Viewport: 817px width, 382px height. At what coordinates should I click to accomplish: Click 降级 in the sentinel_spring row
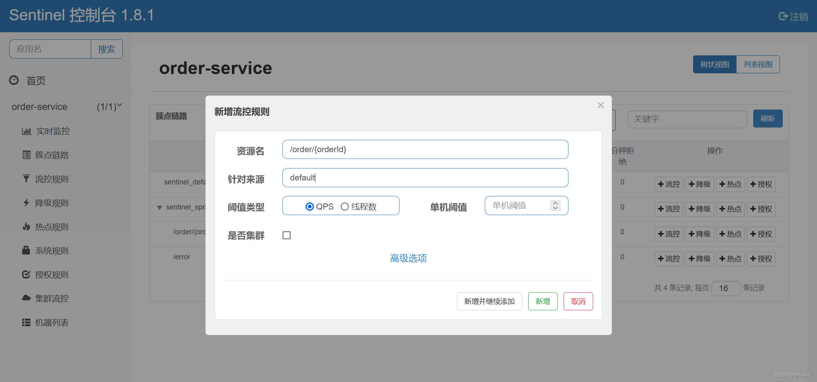click(699, 209)
